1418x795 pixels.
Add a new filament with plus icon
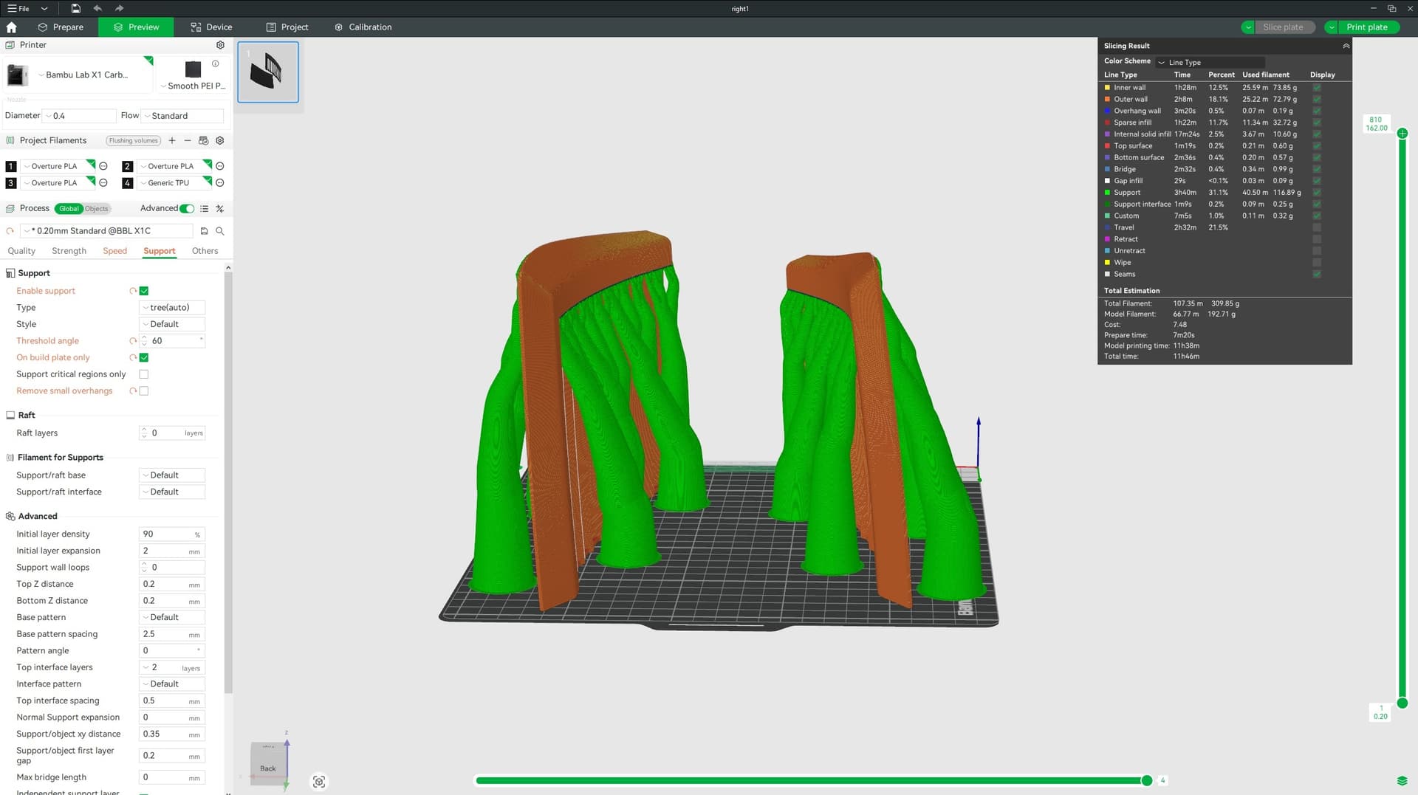pos(172,140)
